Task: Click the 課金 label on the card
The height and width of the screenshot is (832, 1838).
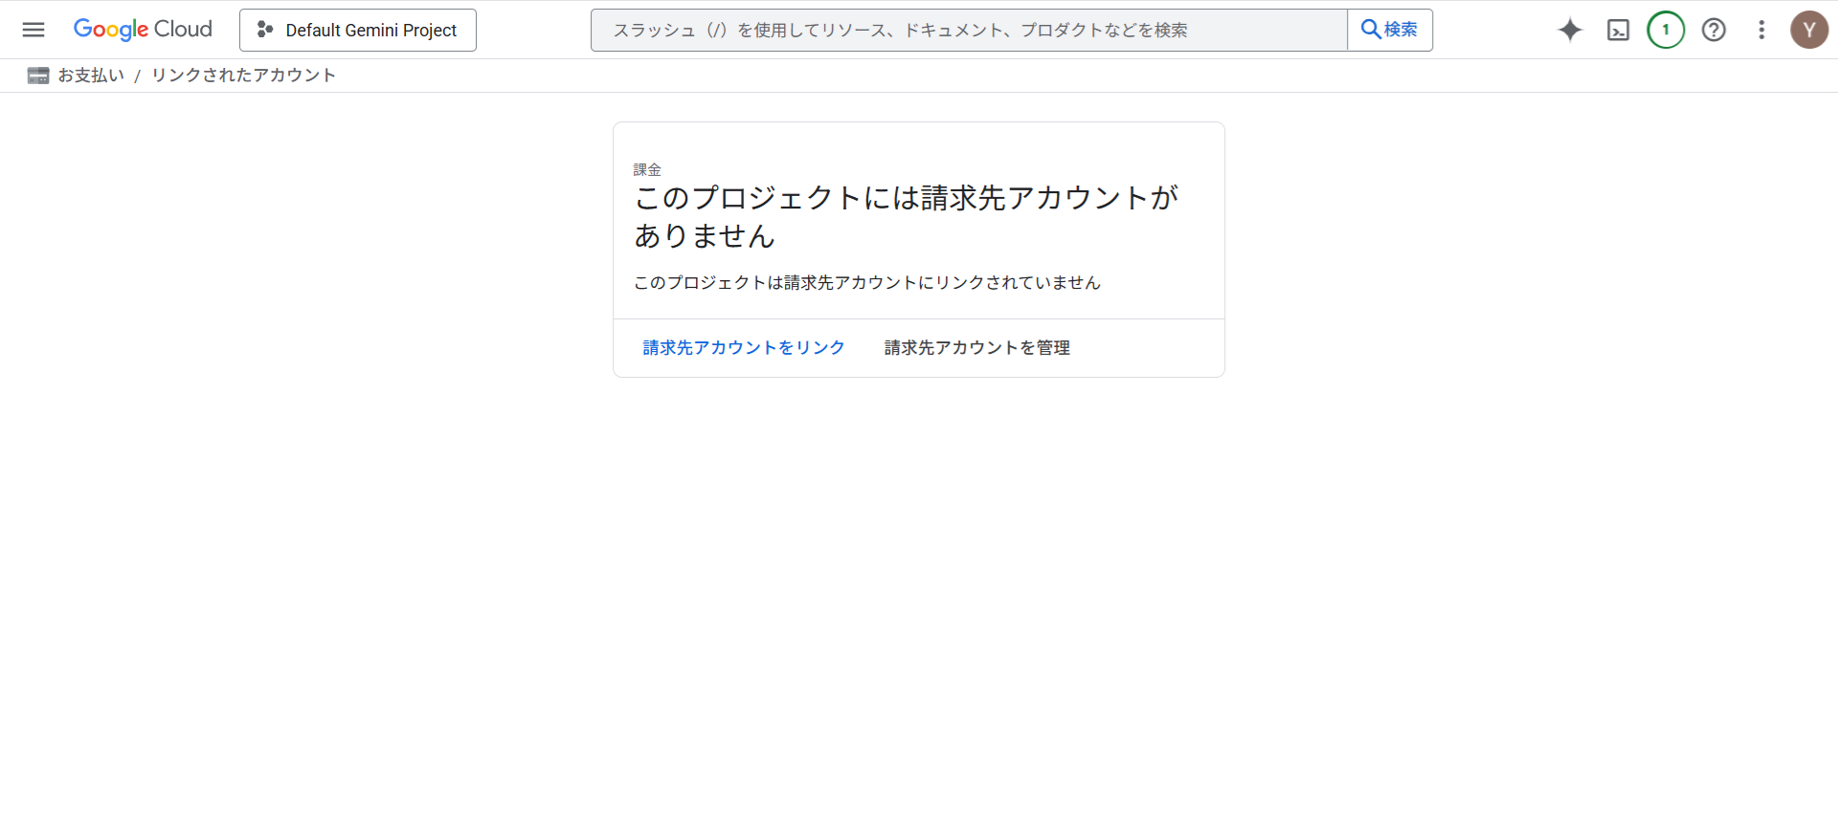Action: click(x=647, y=170)
